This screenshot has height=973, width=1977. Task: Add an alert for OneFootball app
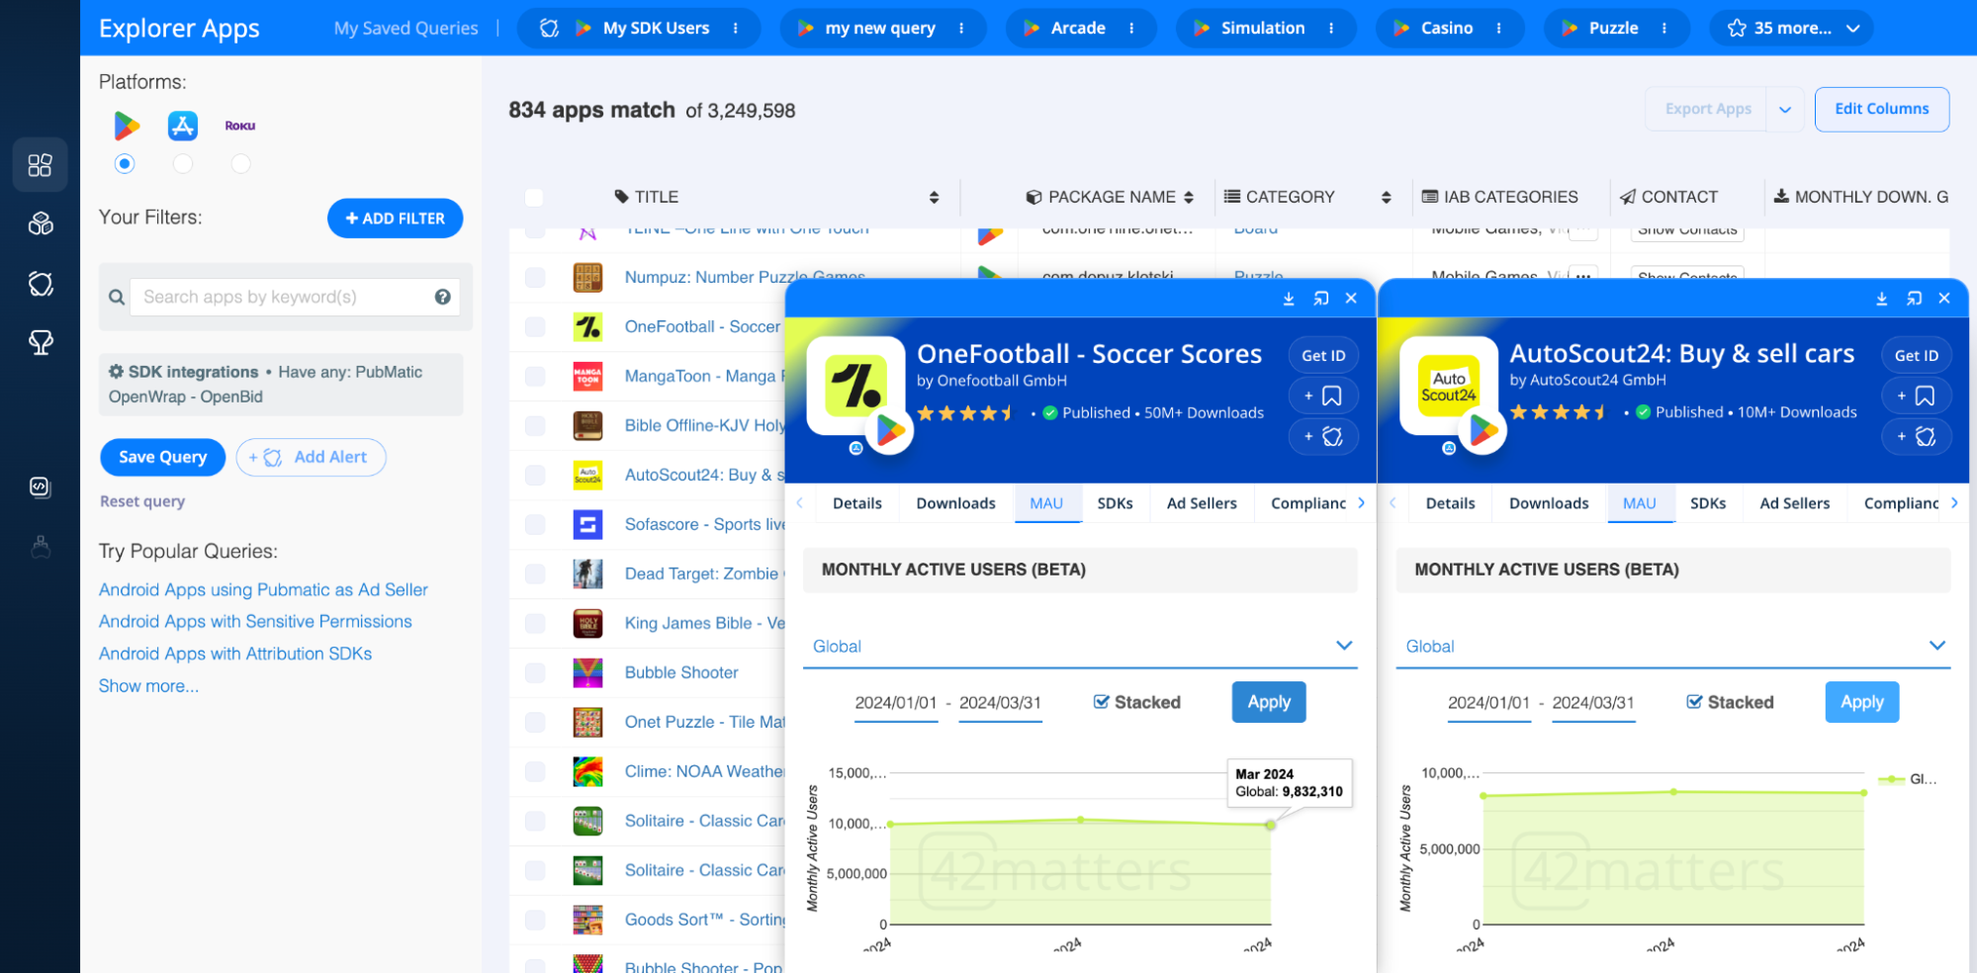coord(1323,437)
